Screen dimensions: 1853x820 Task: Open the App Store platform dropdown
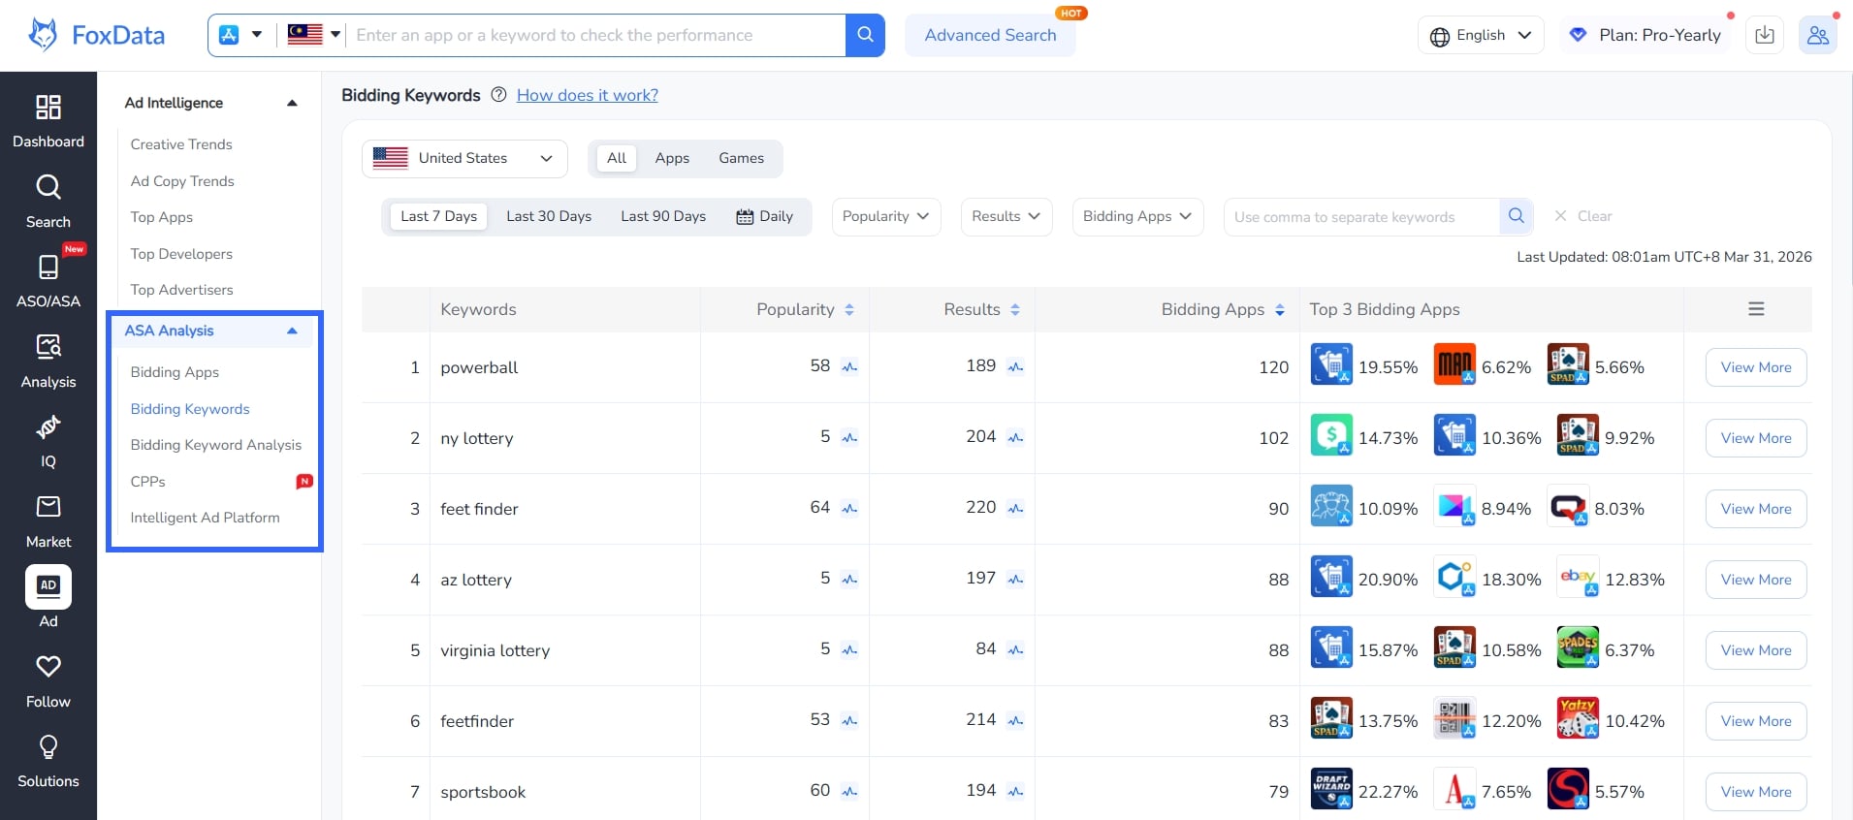(240, 35)
